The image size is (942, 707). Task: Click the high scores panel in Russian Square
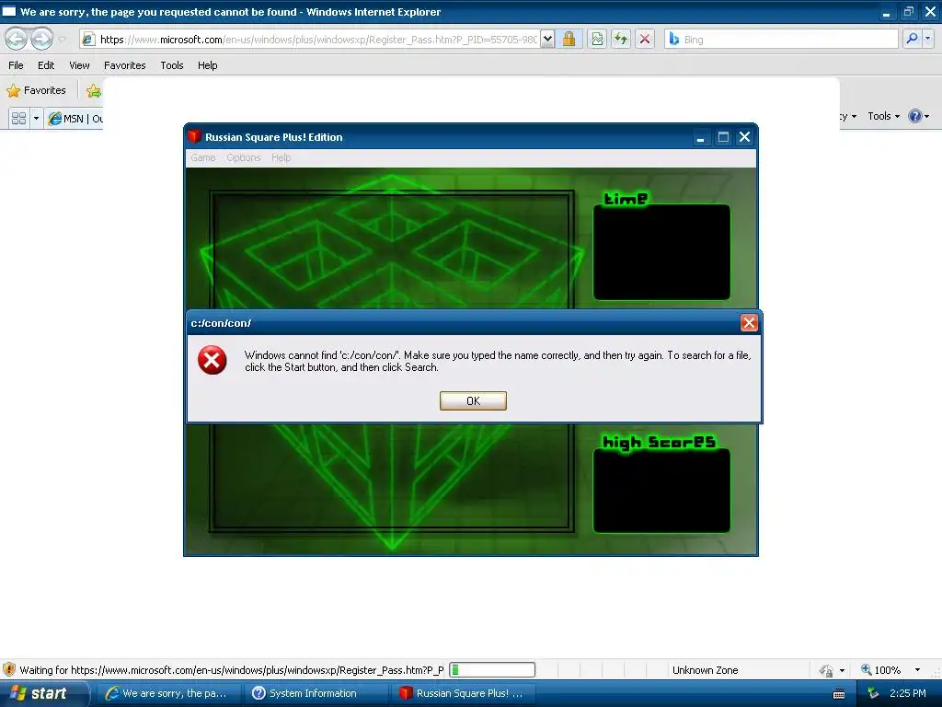[x=661, y=491]
